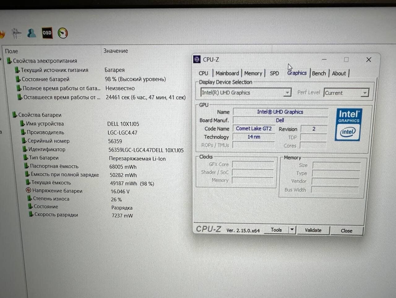Open the SPD tab
The width and height of the screenshot is (396, 298).
click(274, 73)
